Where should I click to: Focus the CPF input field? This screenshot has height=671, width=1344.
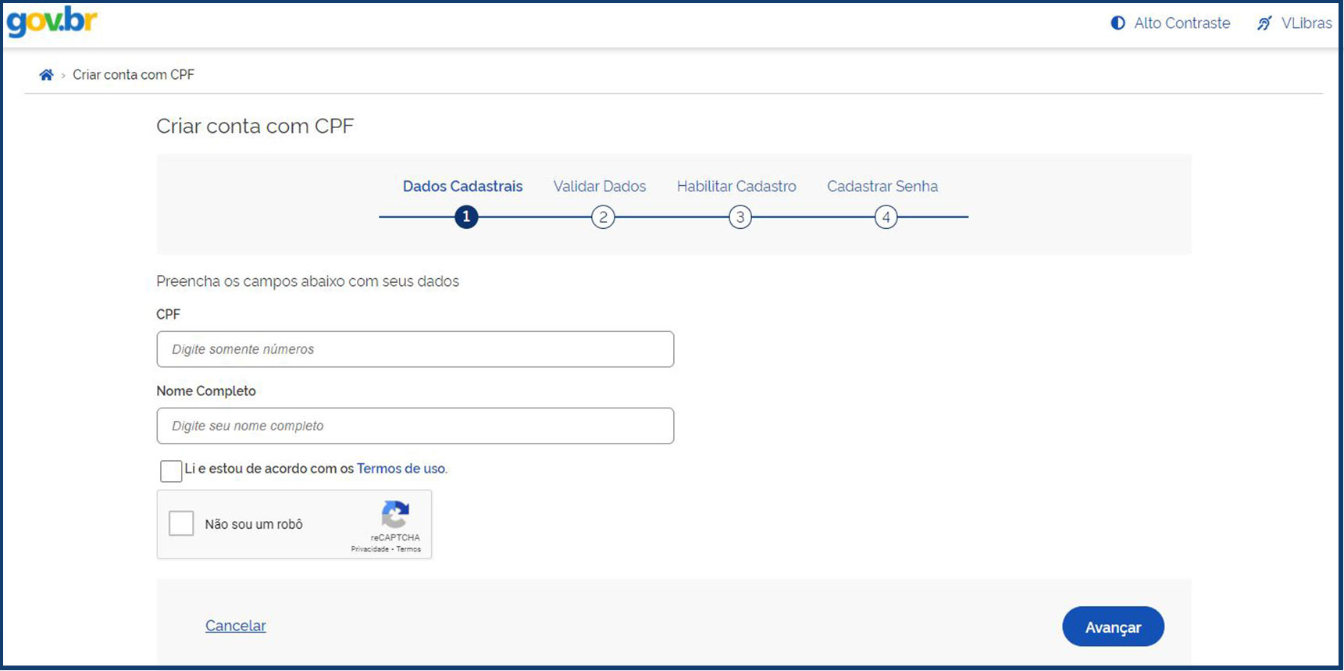pos(415,349)
